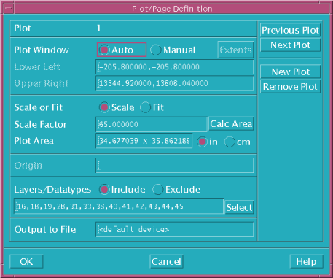The image size is (333, 278).
Task: Click the Layers/Datatypes list field
Action: pos(119,206)
